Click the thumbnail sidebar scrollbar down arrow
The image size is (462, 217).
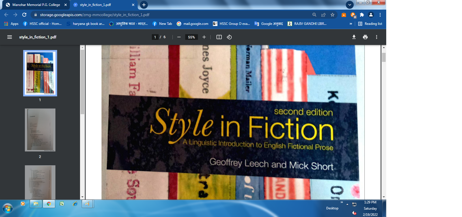click(82, 197)
